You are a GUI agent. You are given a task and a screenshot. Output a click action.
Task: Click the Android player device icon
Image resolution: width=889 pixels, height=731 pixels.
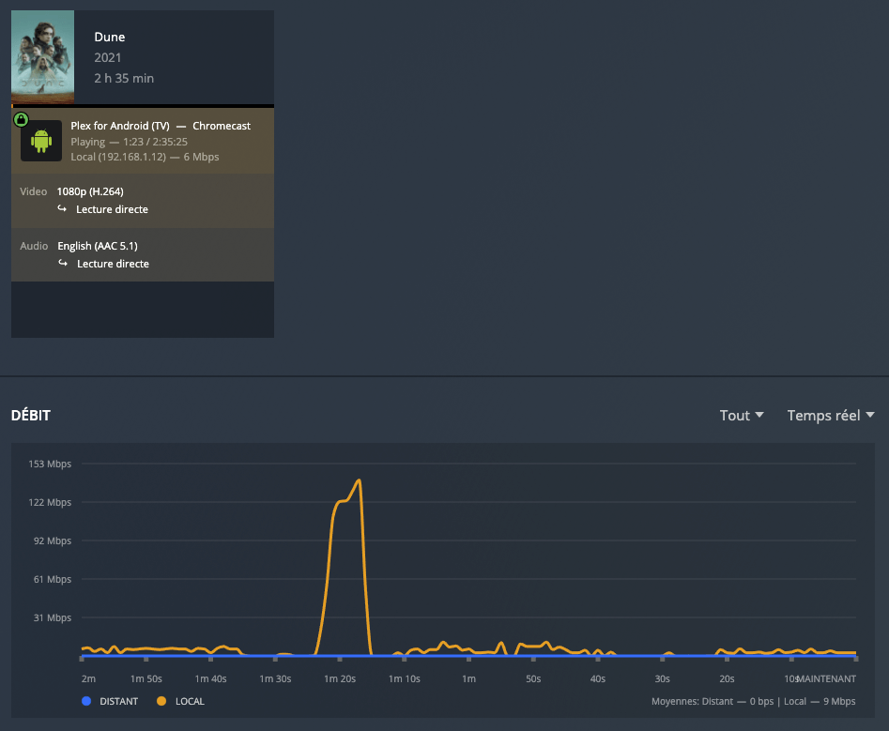41,141
